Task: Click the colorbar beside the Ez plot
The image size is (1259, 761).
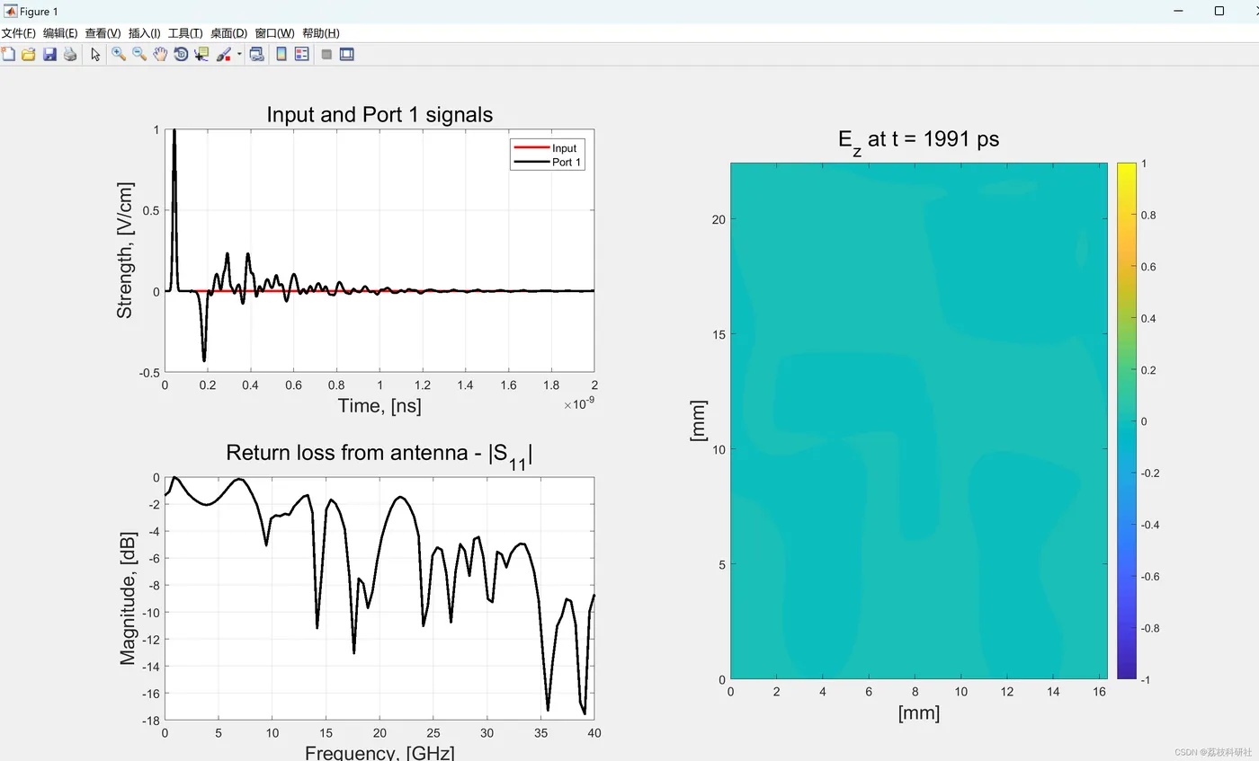Action: click(1127, 420)
